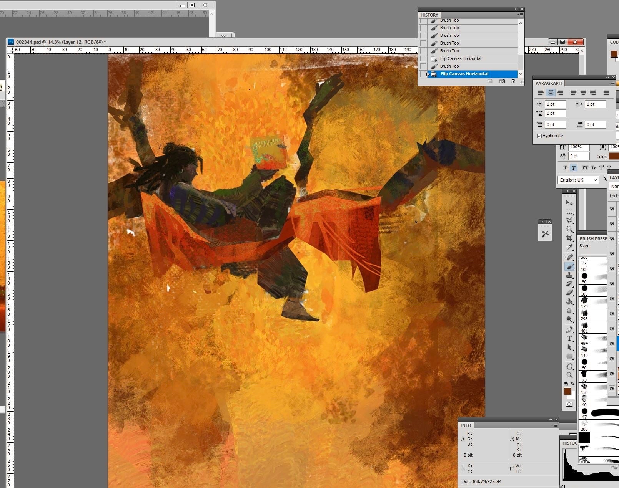Pick the Clone Stamp tool
The width and height of the screenshot is (619, 488).
[569, 275]
